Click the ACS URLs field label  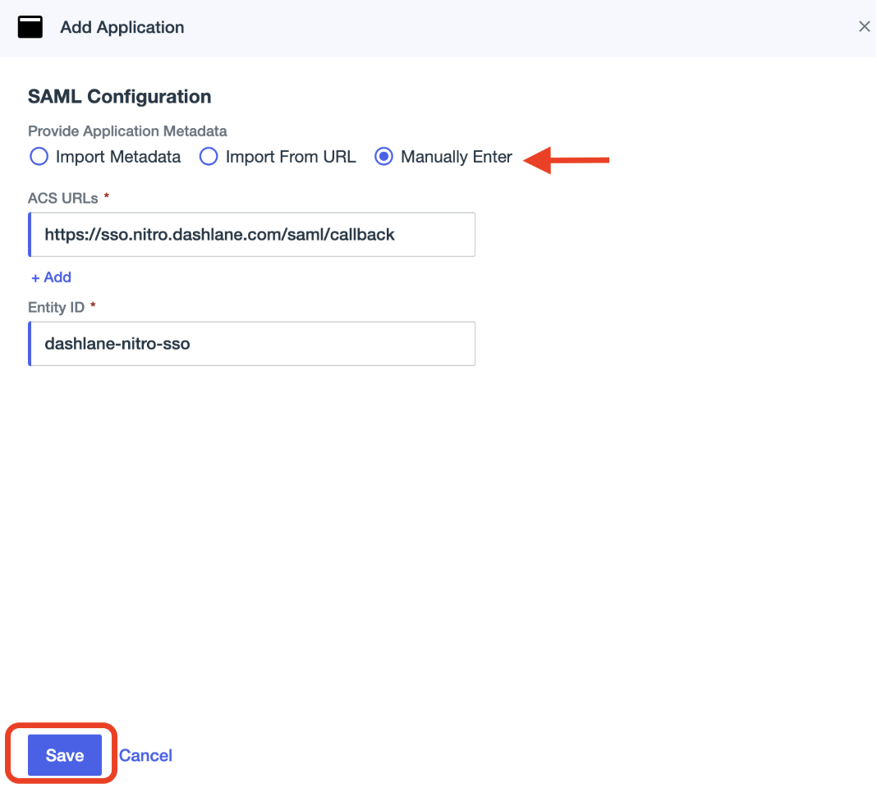(63, 198)
